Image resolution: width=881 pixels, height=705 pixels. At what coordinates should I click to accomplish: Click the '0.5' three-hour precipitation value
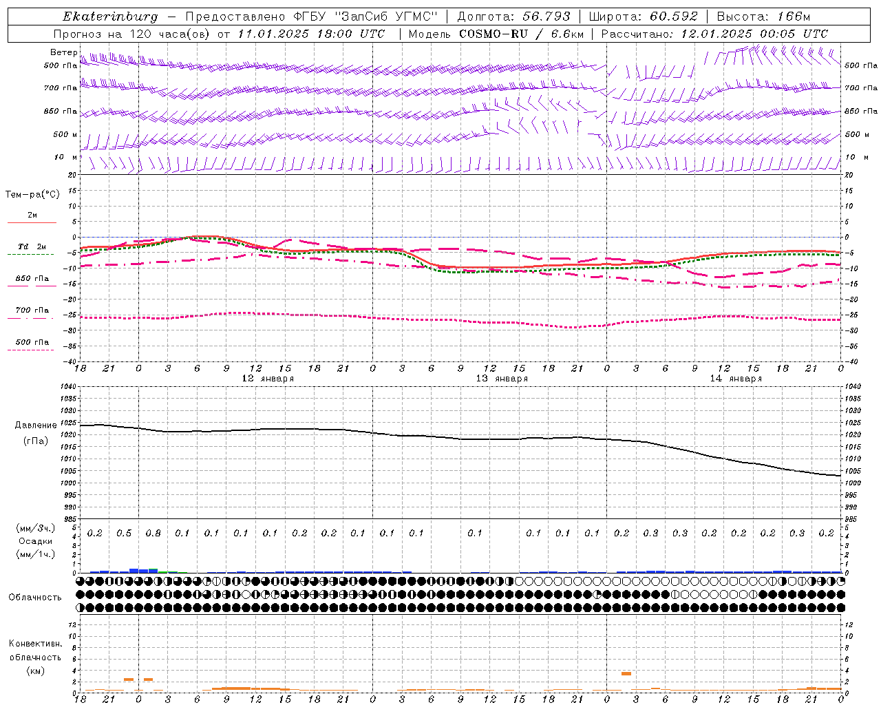coord(124,533)
